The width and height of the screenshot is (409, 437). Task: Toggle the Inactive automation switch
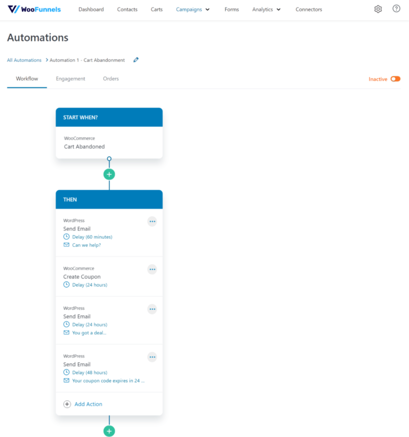[x=395, y=79]
